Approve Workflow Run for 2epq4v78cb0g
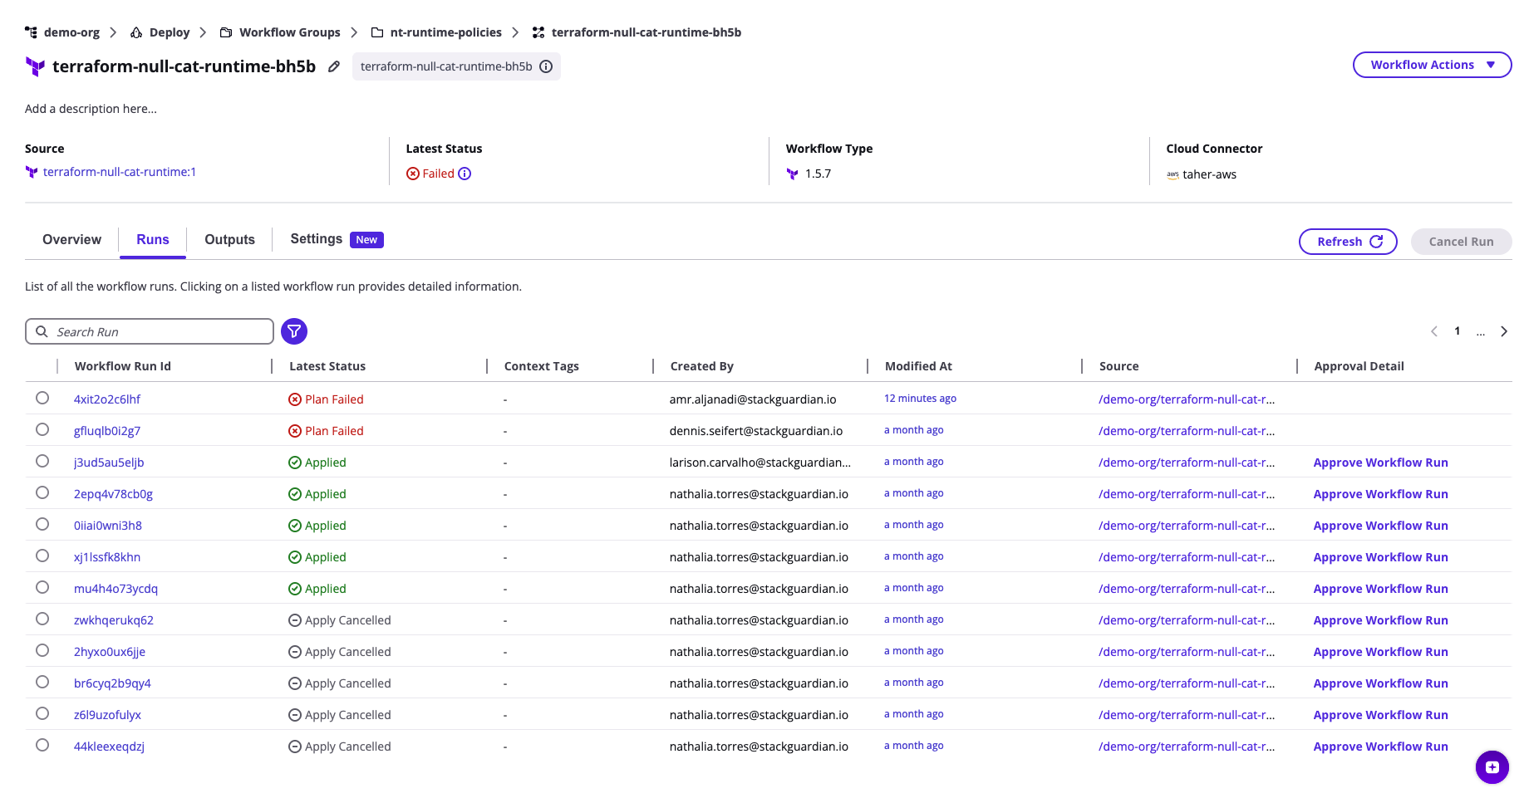 click(1380, 494)
